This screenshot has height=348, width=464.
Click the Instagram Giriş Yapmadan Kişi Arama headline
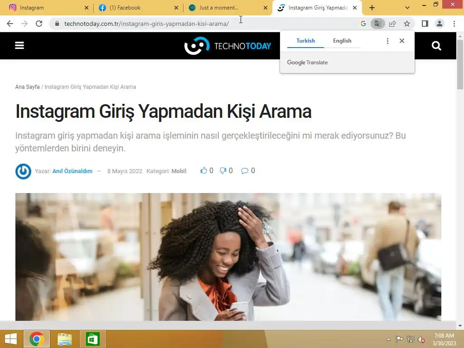coord(163,111)
